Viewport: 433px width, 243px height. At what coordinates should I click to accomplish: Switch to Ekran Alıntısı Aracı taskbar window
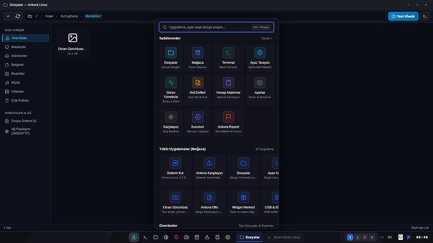284,237
